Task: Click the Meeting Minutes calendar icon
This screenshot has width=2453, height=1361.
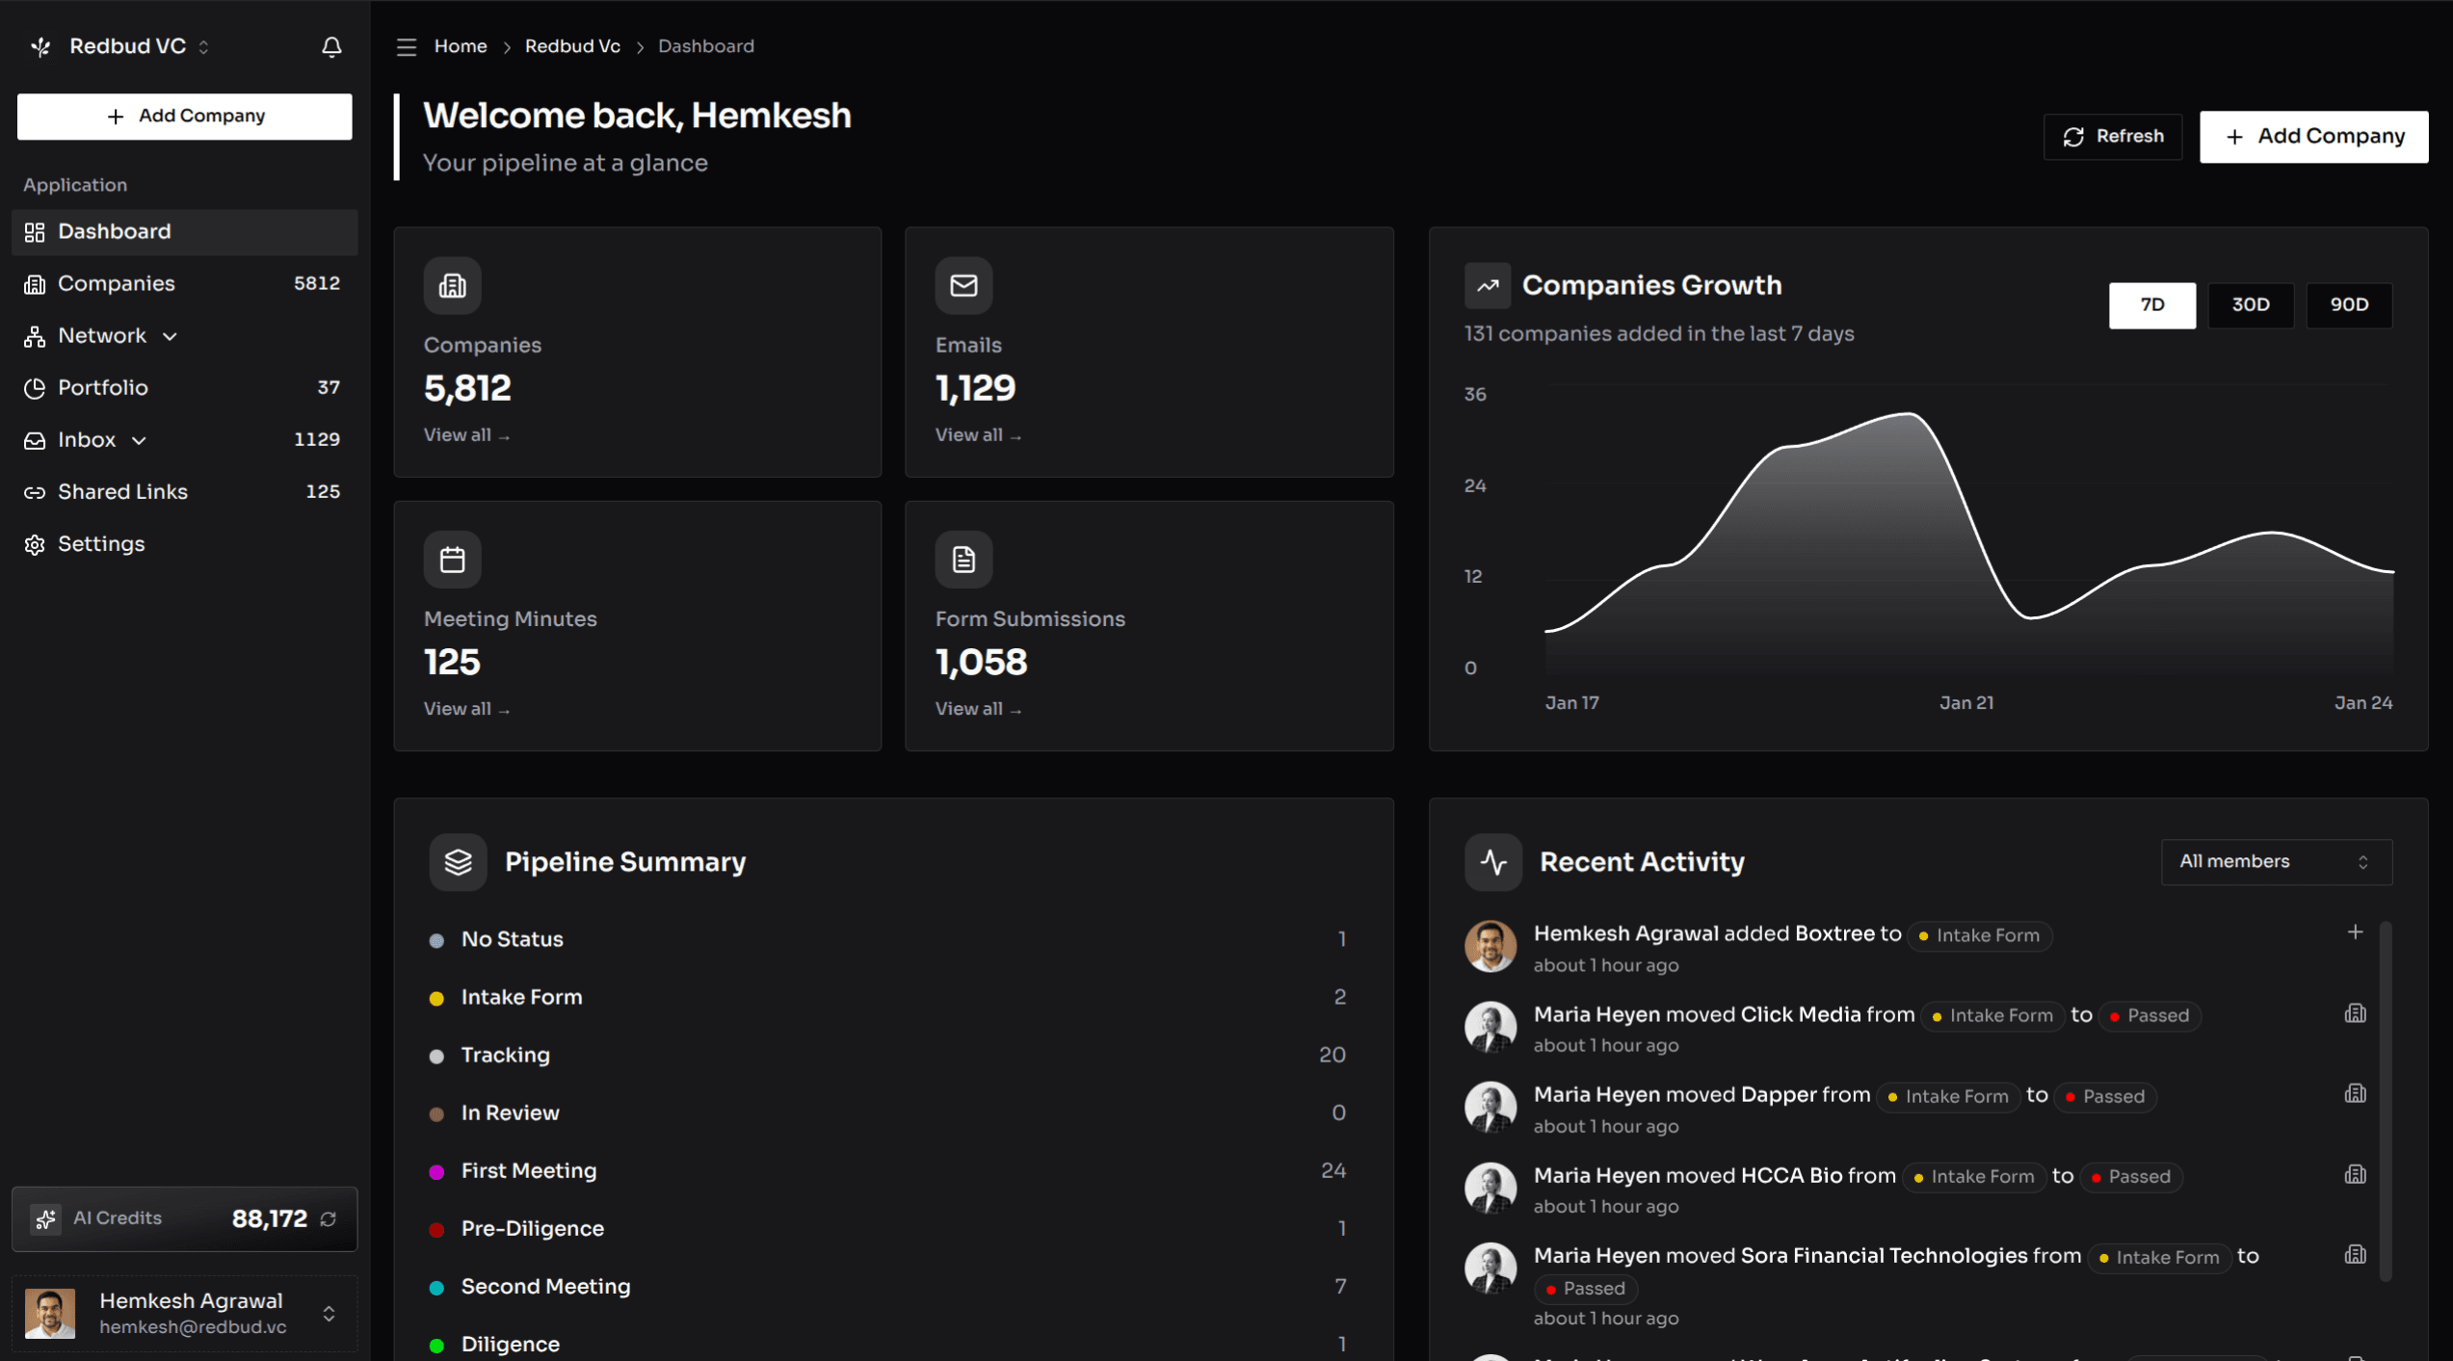Action: click(x=452, y=559)
